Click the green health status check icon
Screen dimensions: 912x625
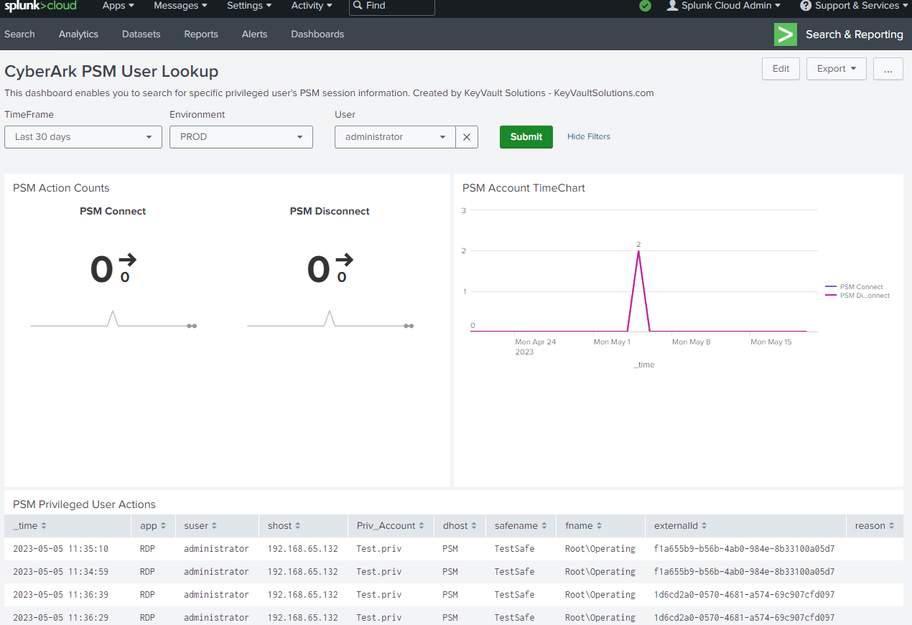click(x=644, y=7)
